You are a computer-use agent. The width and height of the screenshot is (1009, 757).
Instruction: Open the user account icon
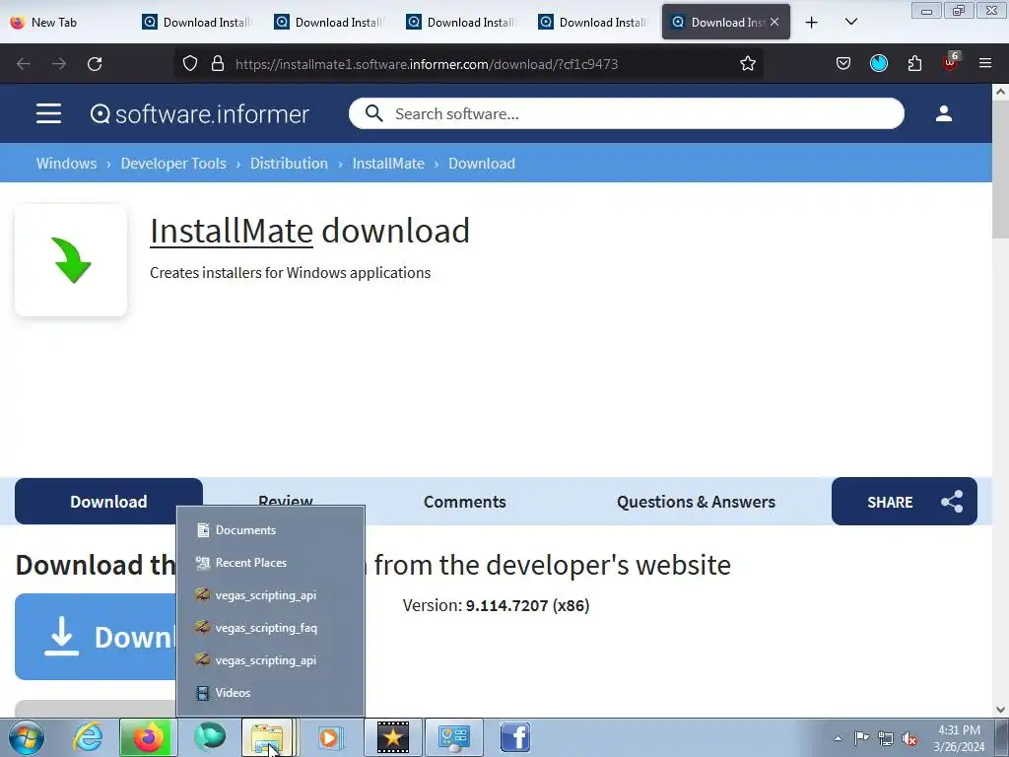[943, 114]
